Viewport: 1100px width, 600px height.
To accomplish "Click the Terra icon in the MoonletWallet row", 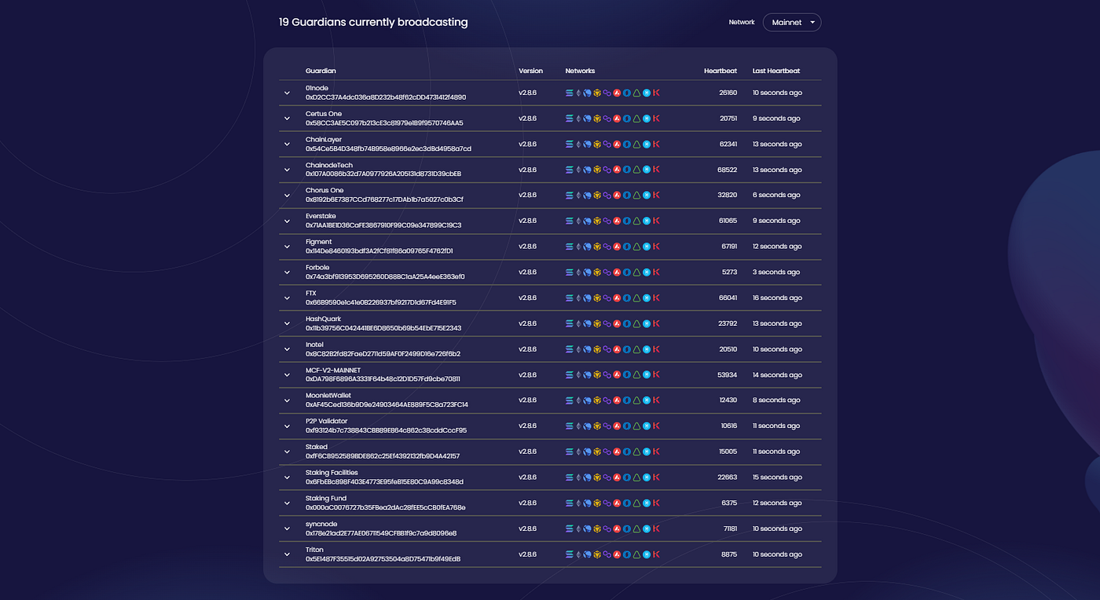I will coord(588,401).
